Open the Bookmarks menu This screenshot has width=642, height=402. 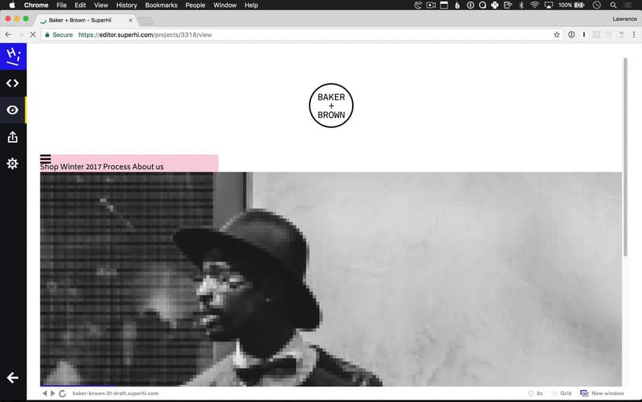(x=161, y=5)
